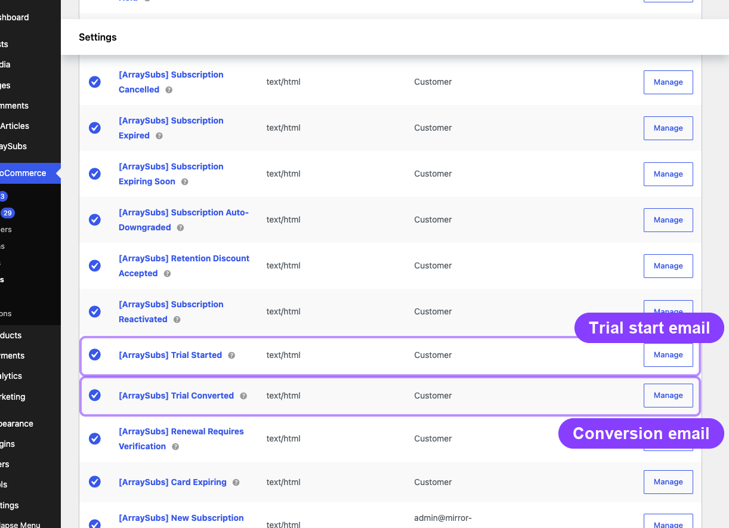Open the Subscription Cancelled email link
Image resolution: width=729 pixels, height=528 pixels.
(171, 82)
